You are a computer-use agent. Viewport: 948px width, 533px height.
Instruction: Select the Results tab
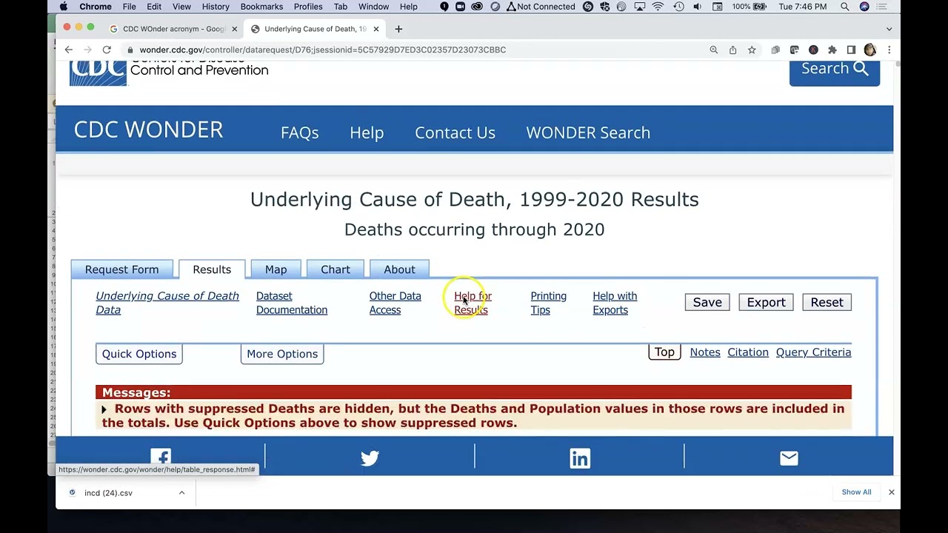click(212, 269)
